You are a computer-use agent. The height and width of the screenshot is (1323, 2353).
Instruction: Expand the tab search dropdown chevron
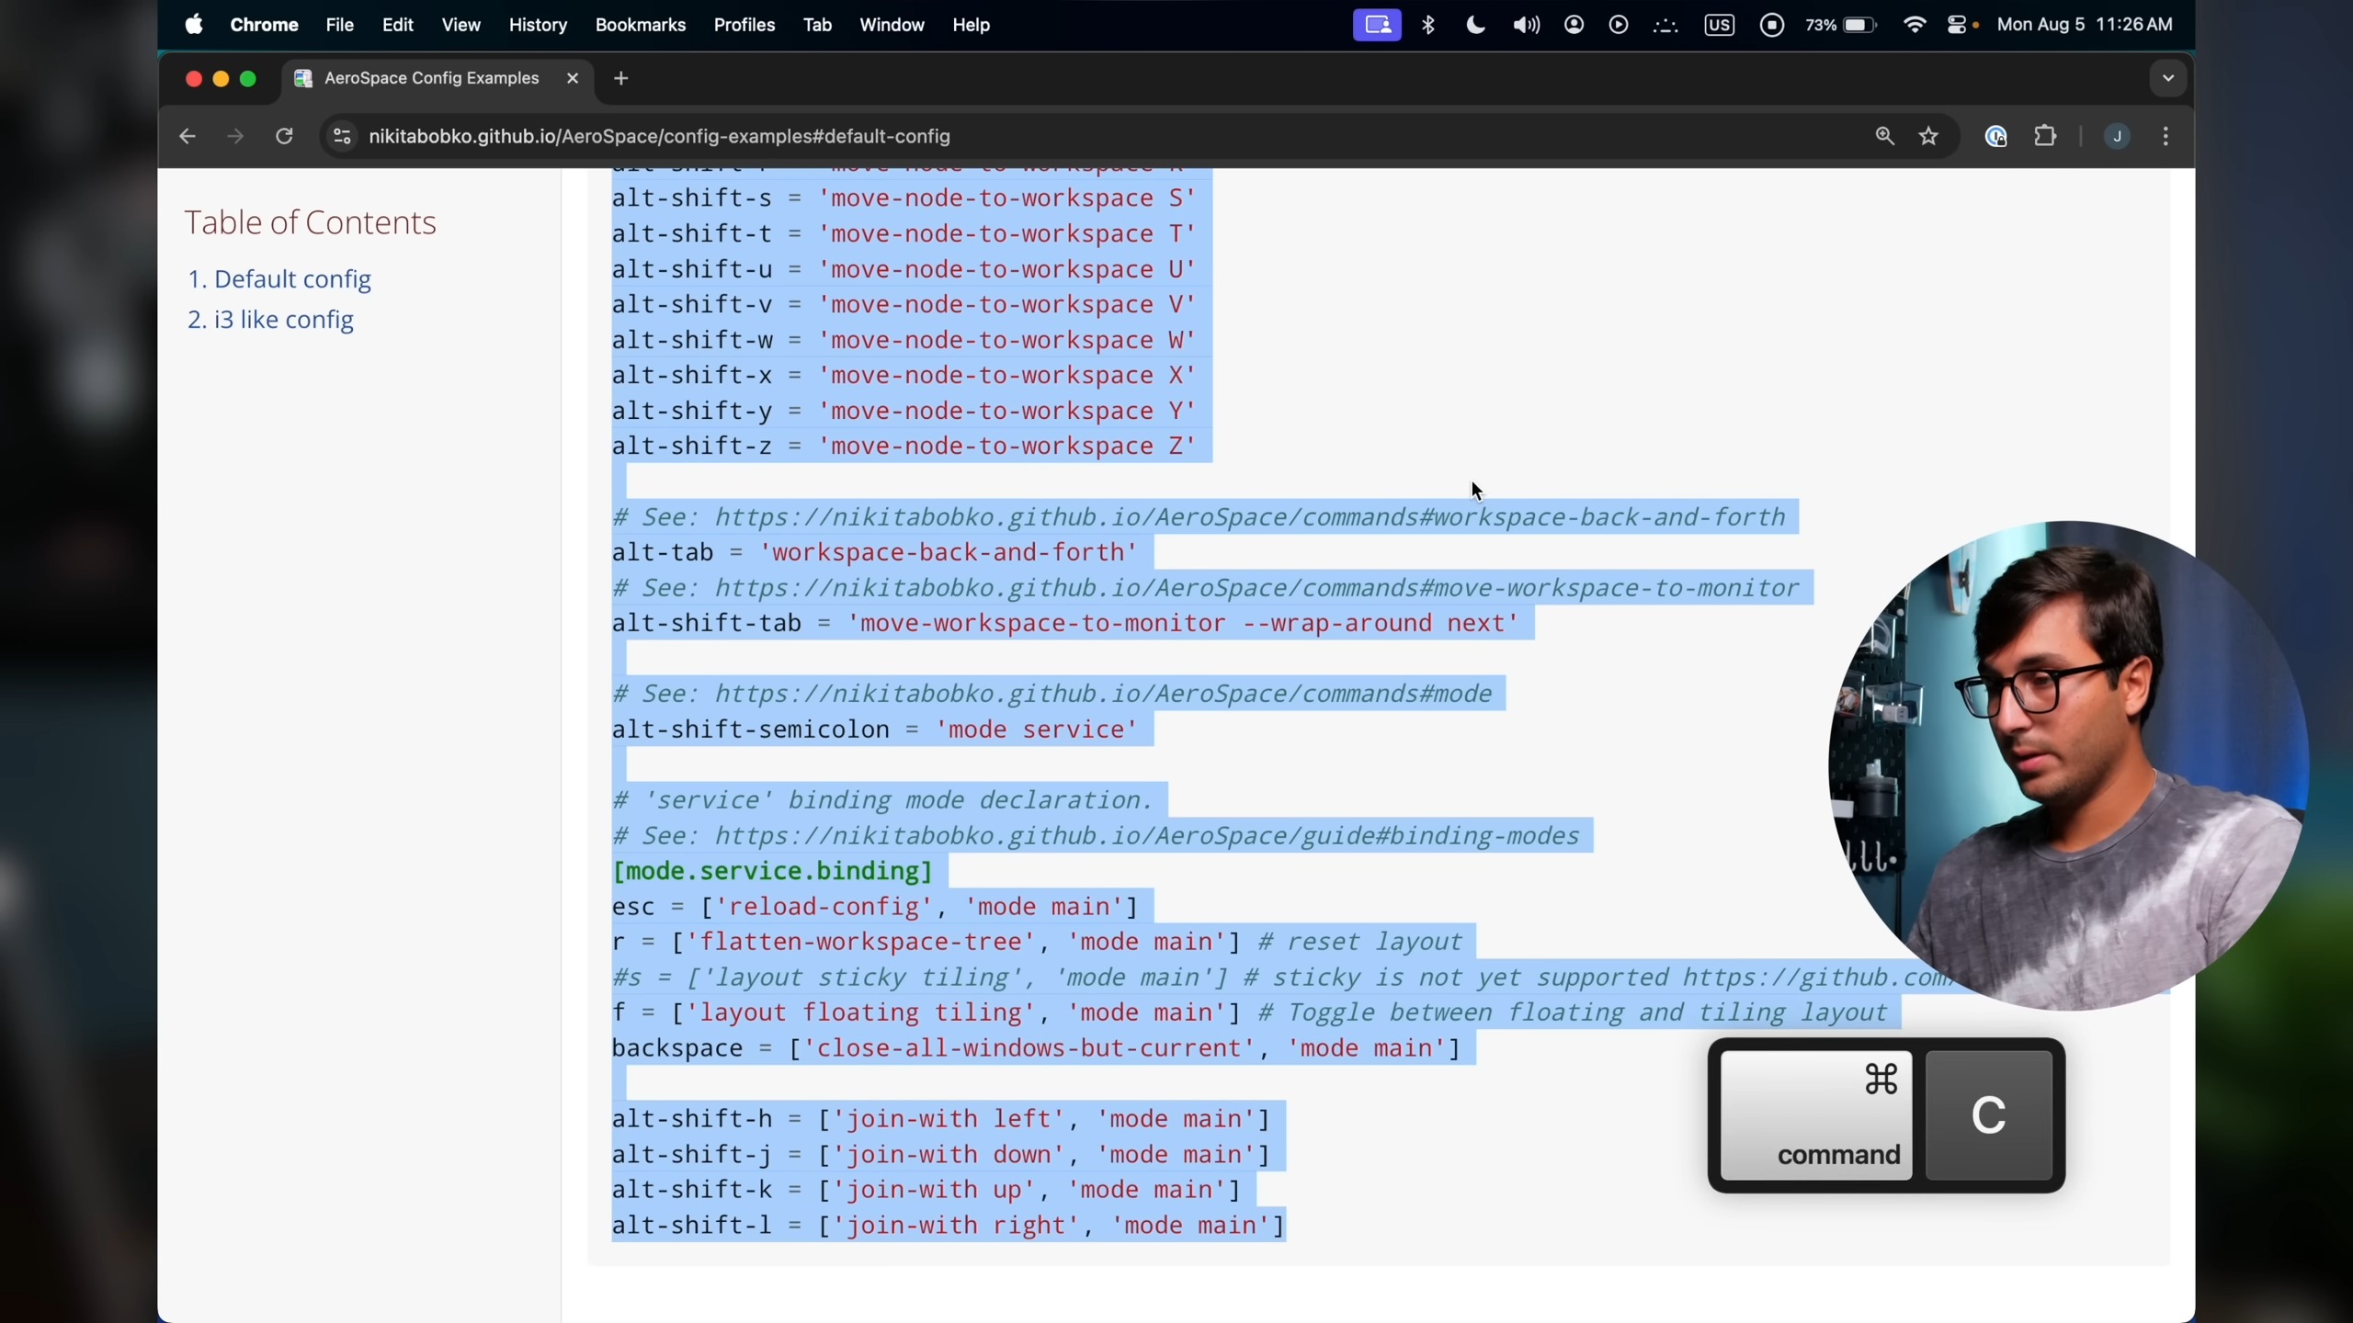(x=2168, y=78)
